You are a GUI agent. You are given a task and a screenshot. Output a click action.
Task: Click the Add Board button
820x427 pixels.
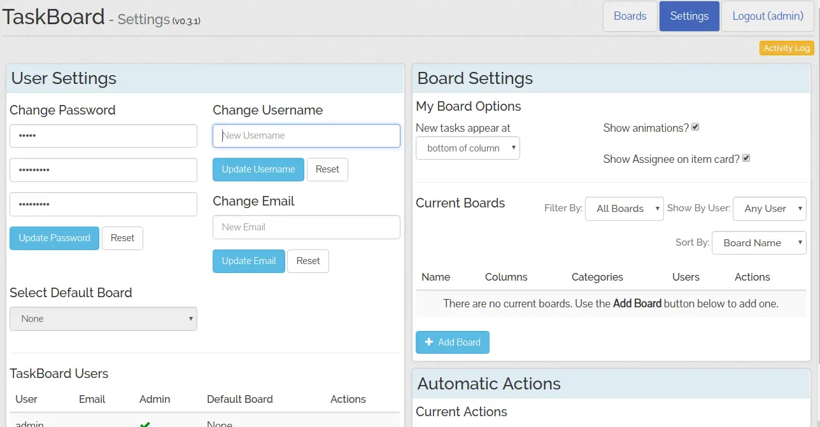click(x=453, y=342)
